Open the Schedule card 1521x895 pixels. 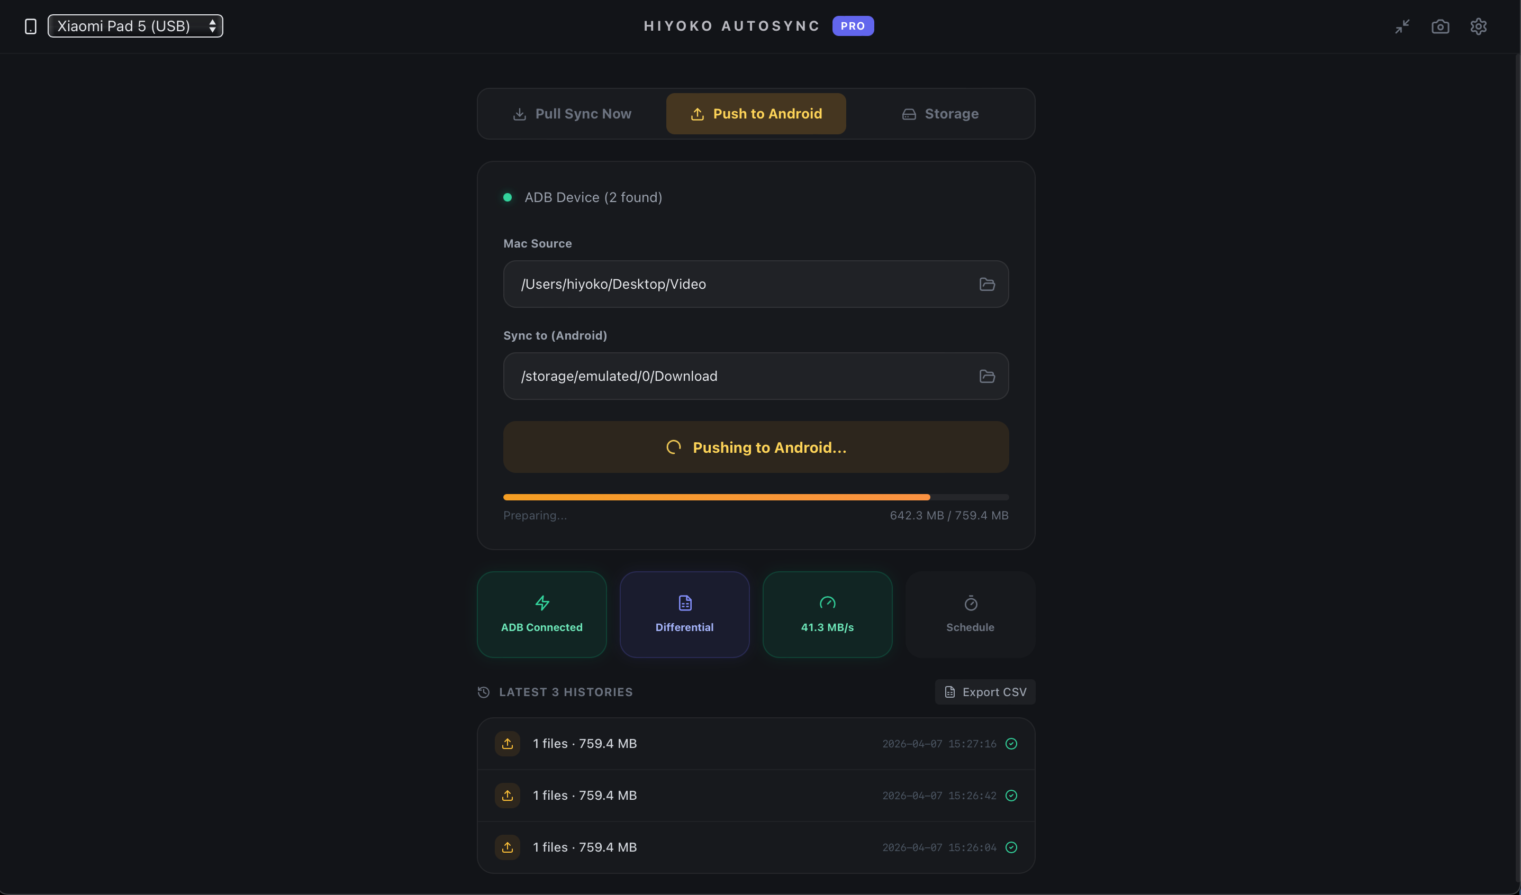(970, 615)
